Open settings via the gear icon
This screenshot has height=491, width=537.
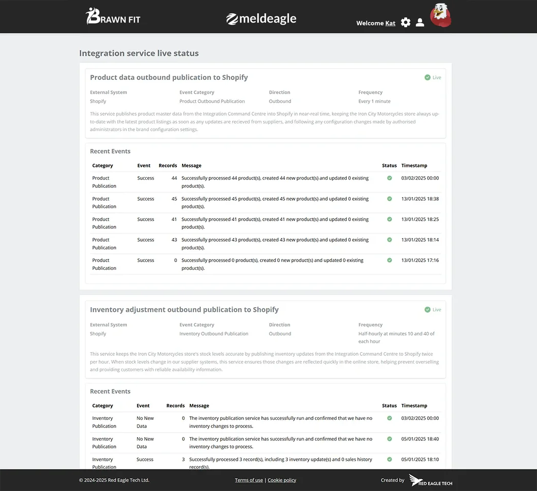(x=406, y=23)
